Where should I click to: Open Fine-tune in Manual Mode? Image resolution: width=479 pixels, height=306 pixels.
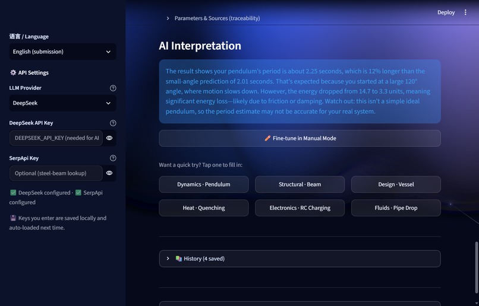point(300,138)
